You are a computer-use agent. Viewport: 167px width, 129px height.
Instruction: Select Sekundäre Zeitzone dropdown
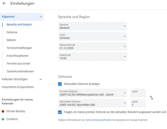coord(92,103)
